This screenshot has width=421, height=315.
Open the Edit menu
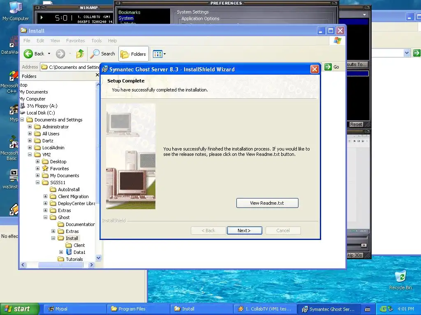click(40, 41)
